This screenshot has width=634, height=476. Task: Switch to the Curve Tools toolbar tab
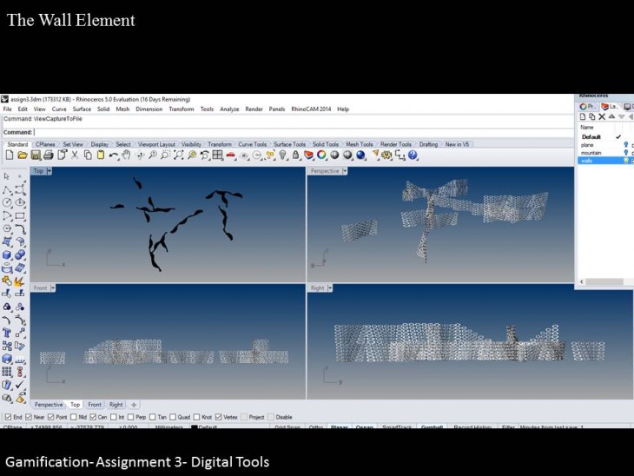[x=252, y=144]
